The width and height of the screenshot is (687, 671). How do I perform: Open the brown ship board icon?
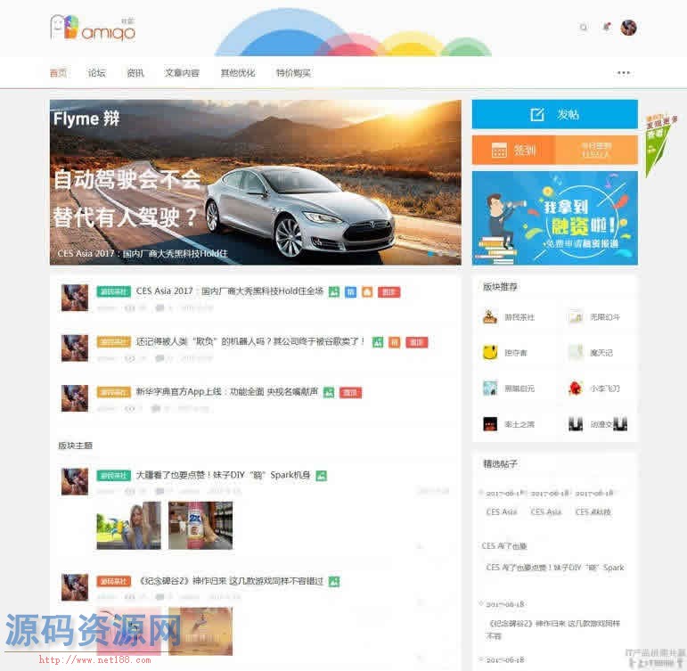(x=490, y=316)
